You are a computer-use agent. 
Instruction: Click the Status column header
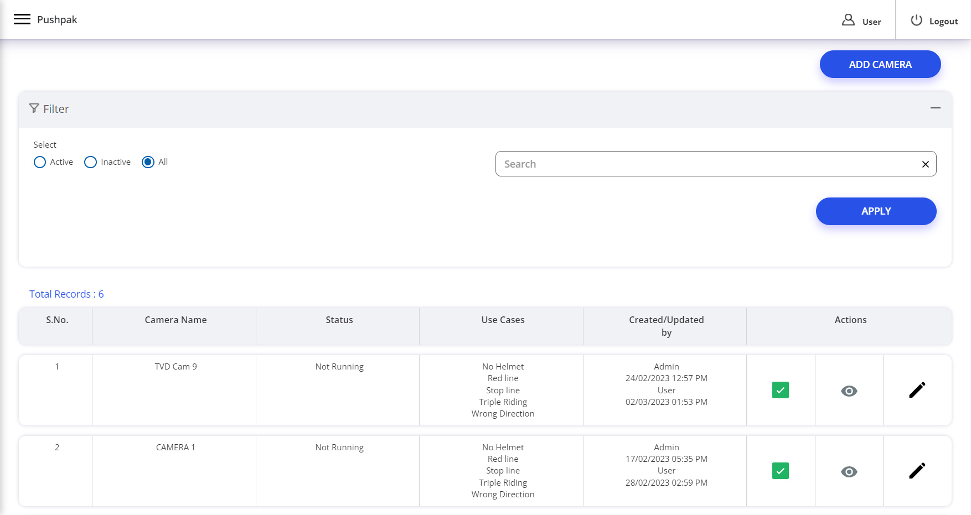click(x=339, y=320)
